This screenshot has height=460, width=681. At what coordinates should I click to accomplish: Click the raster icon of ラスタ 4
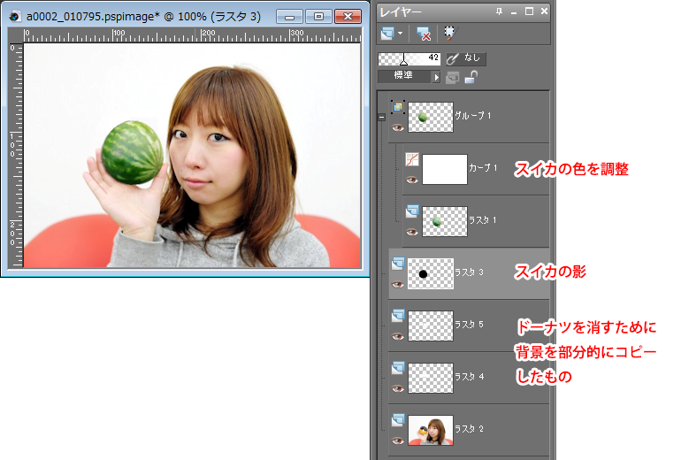click(x=398, y=367)
